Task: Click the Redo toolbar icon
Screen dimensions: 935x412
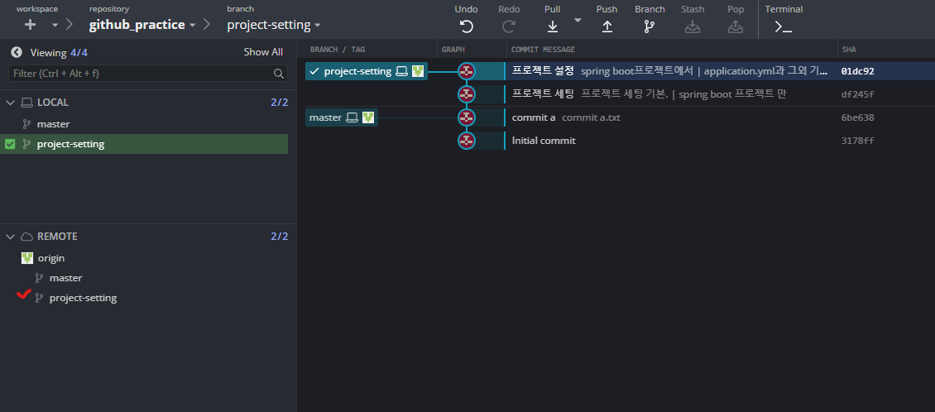Action: 509,26
